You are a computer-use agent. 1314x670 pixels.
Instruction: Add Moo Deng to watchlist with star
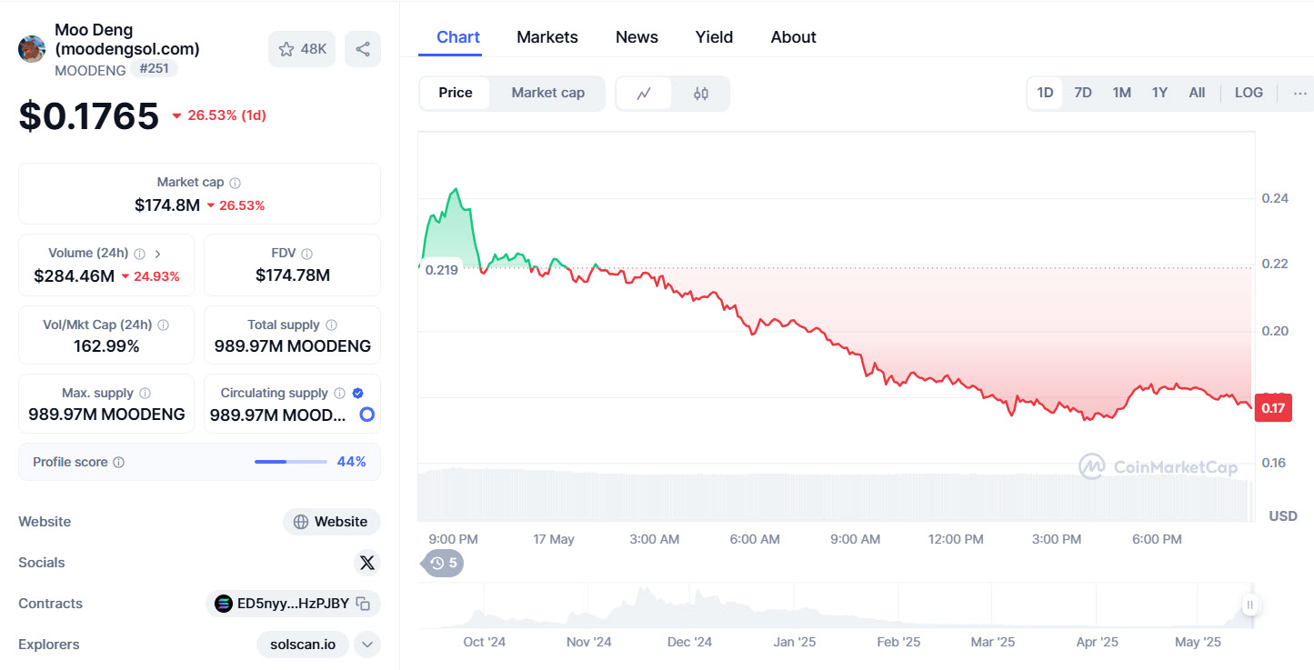302,49
